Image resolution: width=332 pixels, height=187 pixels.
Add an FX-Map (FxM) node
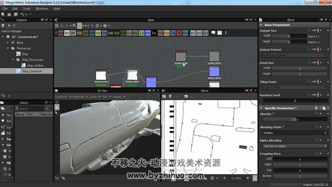pyautogui.click(x=111, y=33)
